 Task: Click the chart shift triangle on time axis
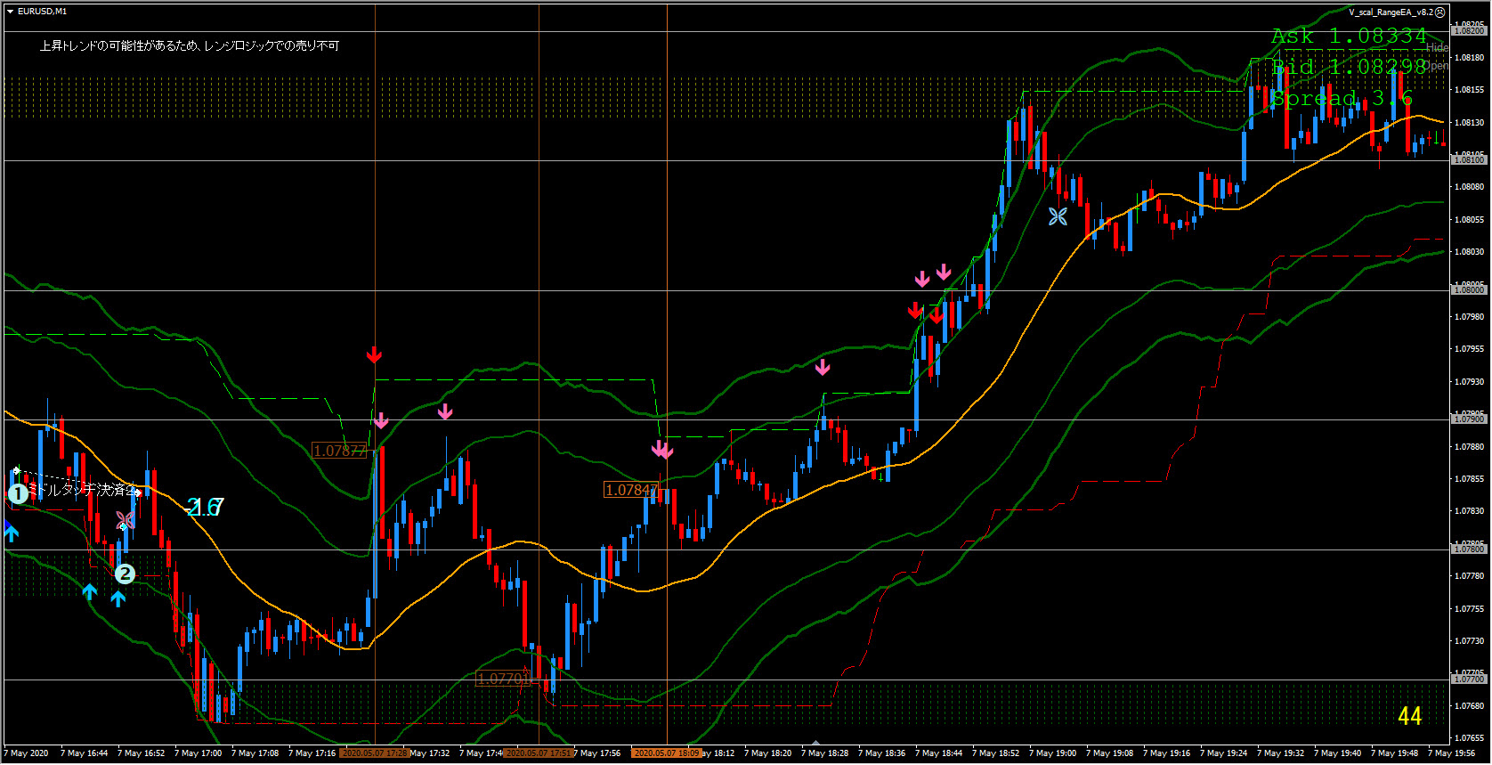[x=815, y=742]
